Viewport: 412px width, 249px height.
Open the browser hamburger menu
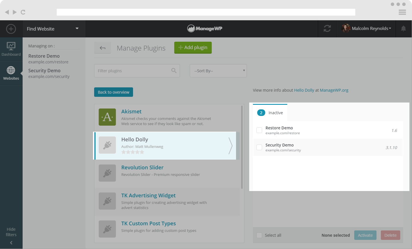click(402, 12)
